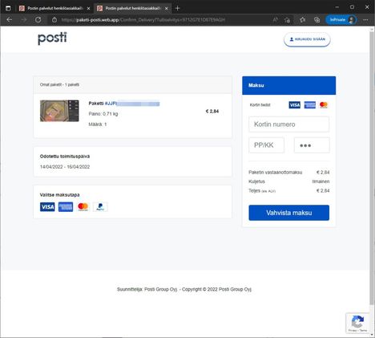Click the Kuljetus Ilmainen line
Image resolution: width=375 pixels, height=338 pixels.
289,181
